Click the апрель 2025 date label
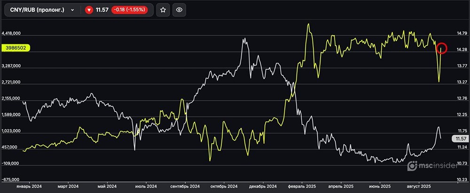The height and width of the screenshot is (193, 470). click(341, 186)
